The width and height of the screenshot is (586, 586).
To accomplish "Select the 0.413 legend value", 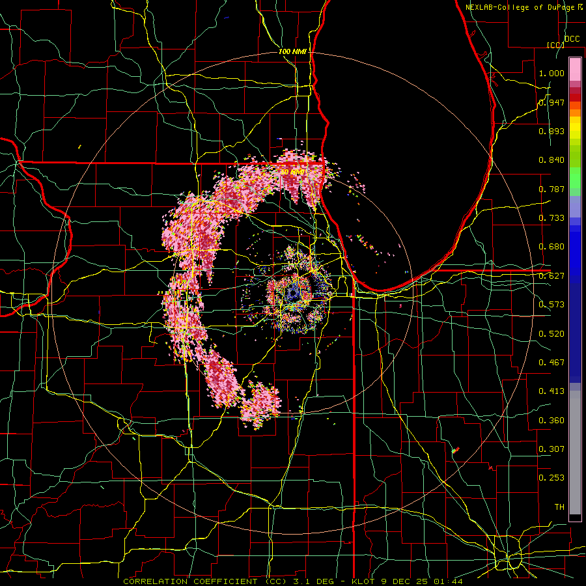I will click(551, 391).
